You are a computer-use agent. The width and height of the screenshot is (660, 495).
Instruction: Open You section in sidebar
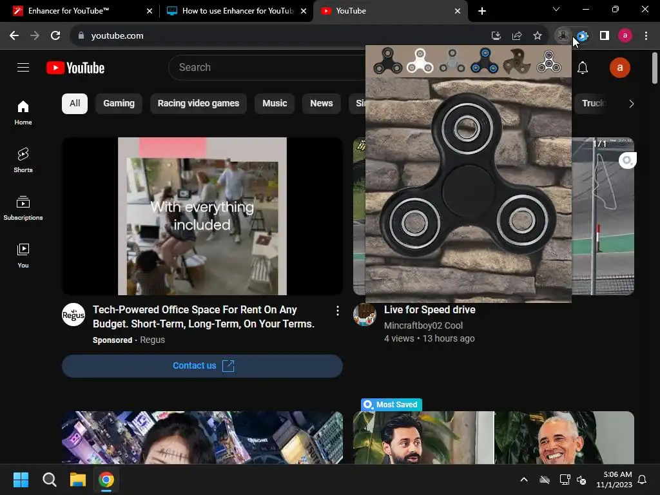[x=23, y=255]
